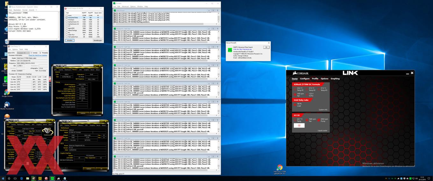Click Anhalten button in Prime95 Helper
The width and height of the screenshot is (433, 181).
(70, 40)
